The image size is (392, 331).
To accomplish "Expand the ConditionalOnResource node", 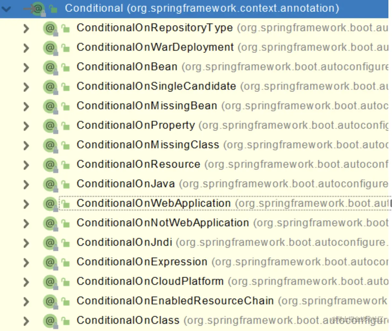I will pos(26,165).
